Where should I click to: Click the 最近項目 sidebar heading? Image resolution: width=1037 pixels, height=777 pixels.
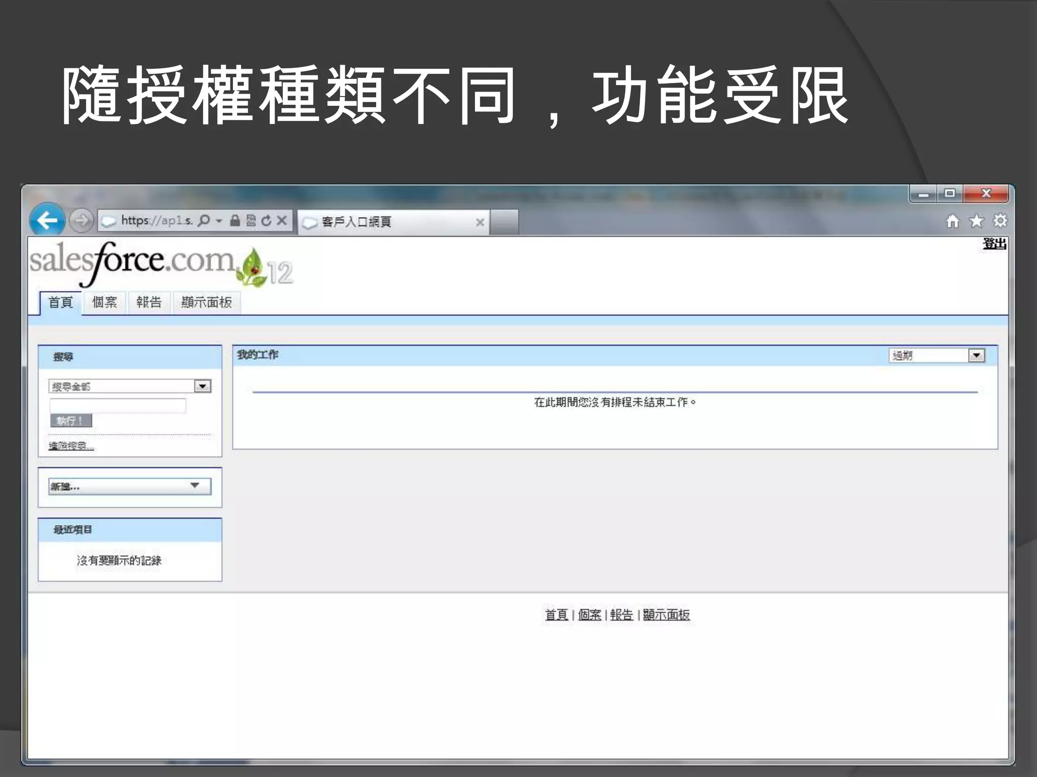point(73,530)
